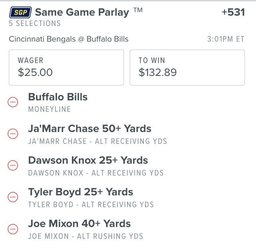Screen dimensions: 256x248
Task: Remove Ja'Marr Chase 50+ Yards selection
Action: click(13, 134)
